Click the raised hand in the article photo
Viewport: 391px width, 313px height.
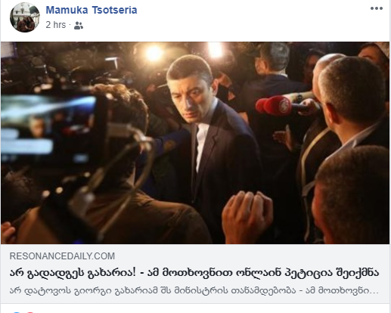click(x=247, y=217)
